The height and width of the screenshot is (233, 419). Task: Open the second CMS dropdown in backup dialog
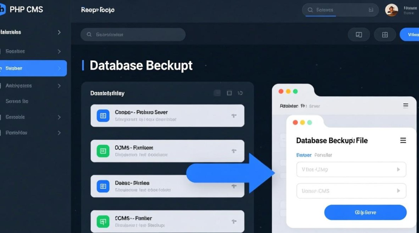coord(351,191)
